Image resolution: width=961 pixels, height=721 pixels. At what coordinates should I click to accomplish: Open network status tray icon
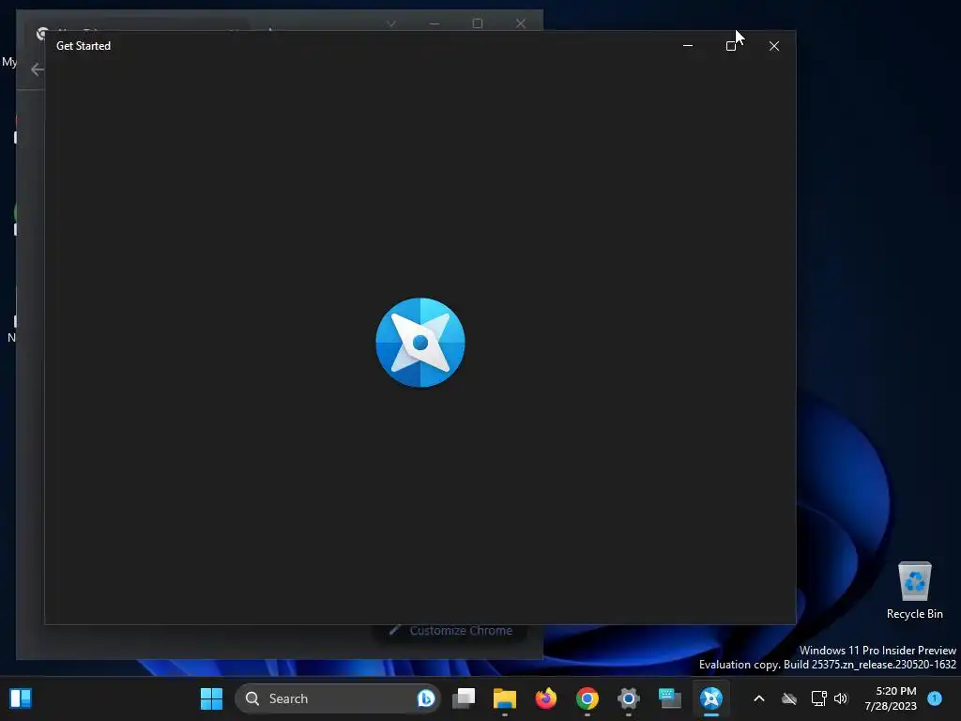pyautogui.click(x=818, y=698)
